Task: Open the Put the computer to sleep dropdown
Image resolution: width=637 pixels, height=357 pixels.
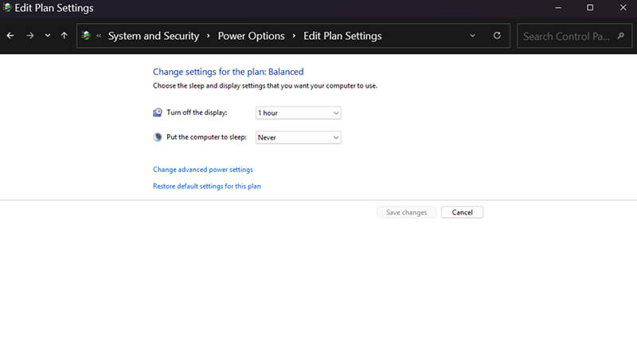Action: (x=298, y=137)
